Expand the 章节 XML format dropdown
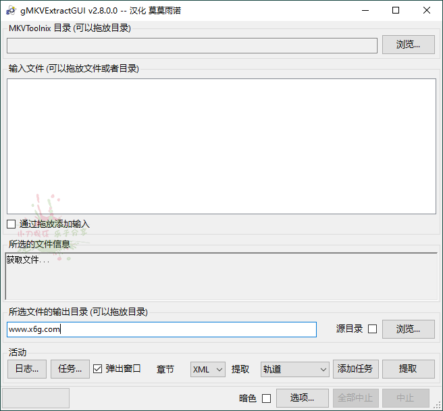 (207, 369)
